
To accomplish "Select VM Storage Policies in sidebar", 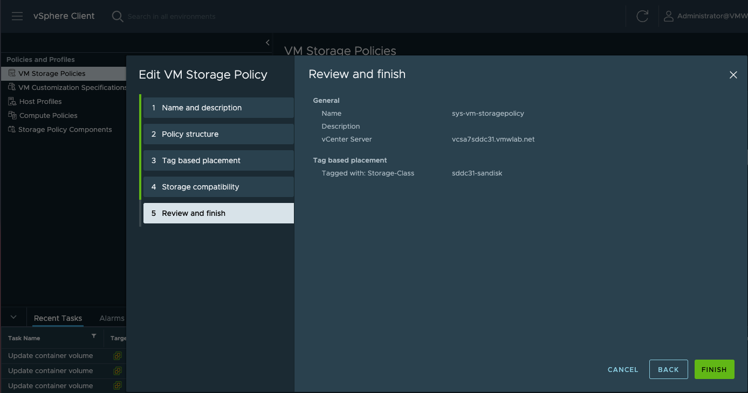I will click(64, 73).
